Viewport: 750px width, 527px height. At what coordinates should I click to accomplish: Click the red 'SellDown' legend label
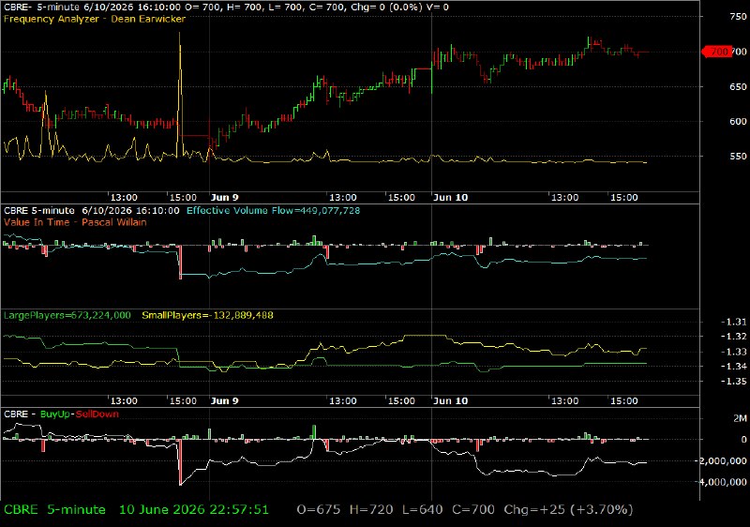coord(97,414)
